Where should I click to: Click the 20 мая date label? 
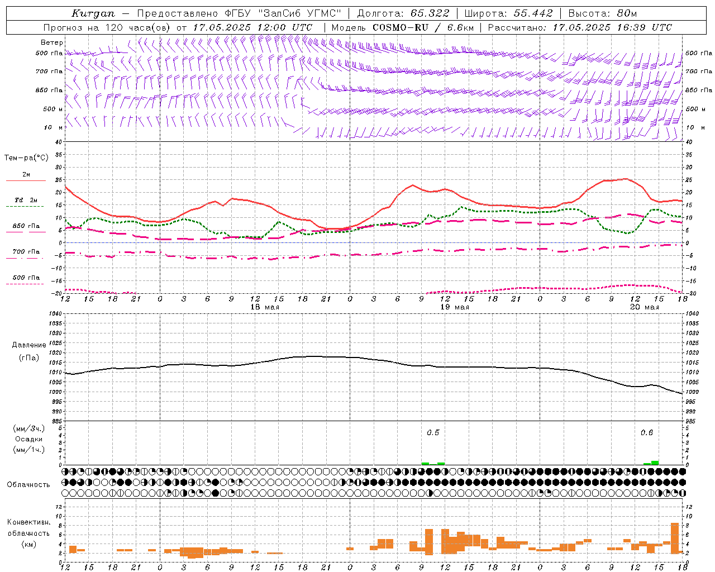tap(645, 307)
